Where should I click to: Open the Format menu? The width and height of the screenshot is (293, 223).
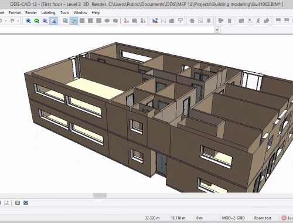tap(15, 13)
